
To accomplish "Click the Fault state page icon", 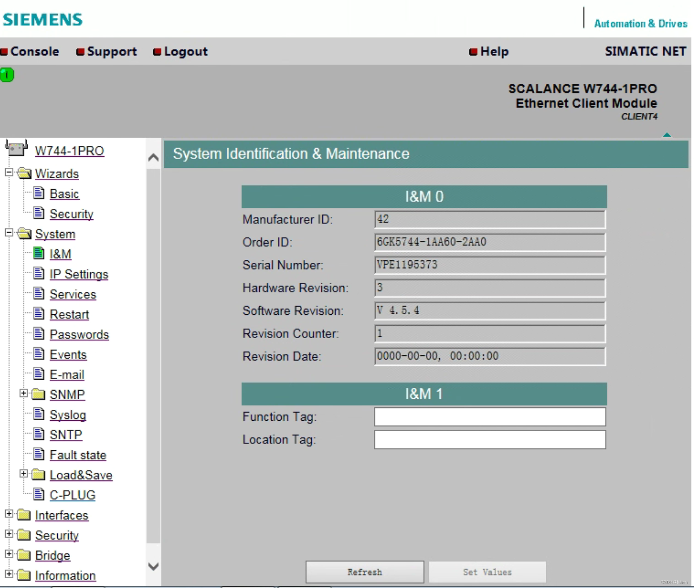I will tap(39, 454).
